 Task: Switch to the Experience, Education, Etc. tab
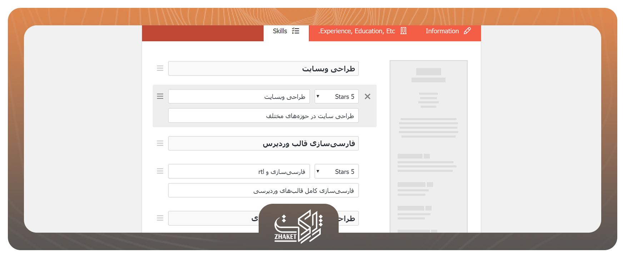[x=362, y=31]
